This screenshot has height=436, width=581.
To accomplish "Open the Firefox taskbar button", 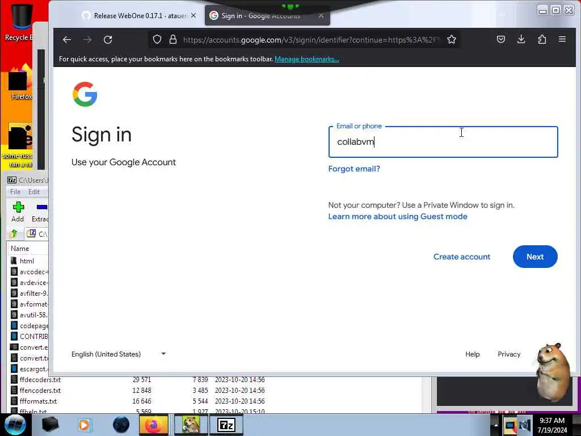I will click(153, 425).
